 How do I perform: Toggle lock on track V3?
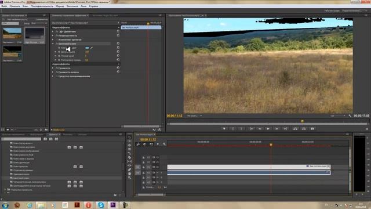click(143, 157)
